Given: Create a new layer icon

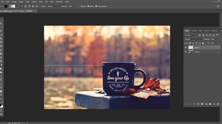Looking at the screenshot, I should tap(214, 104).
